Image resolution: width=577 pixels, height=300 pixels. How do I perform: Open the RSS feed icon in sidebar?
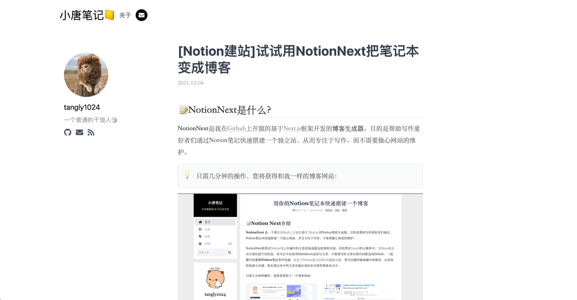tap(91, 132)
